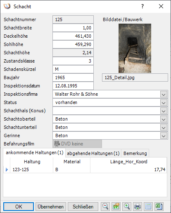Click the printer icon
This screenshot has width=171, height=213.
tap(138, 206)
